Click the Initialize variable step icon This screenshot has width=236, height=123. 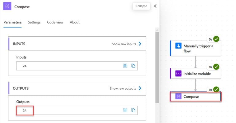(x=178, y=74)
